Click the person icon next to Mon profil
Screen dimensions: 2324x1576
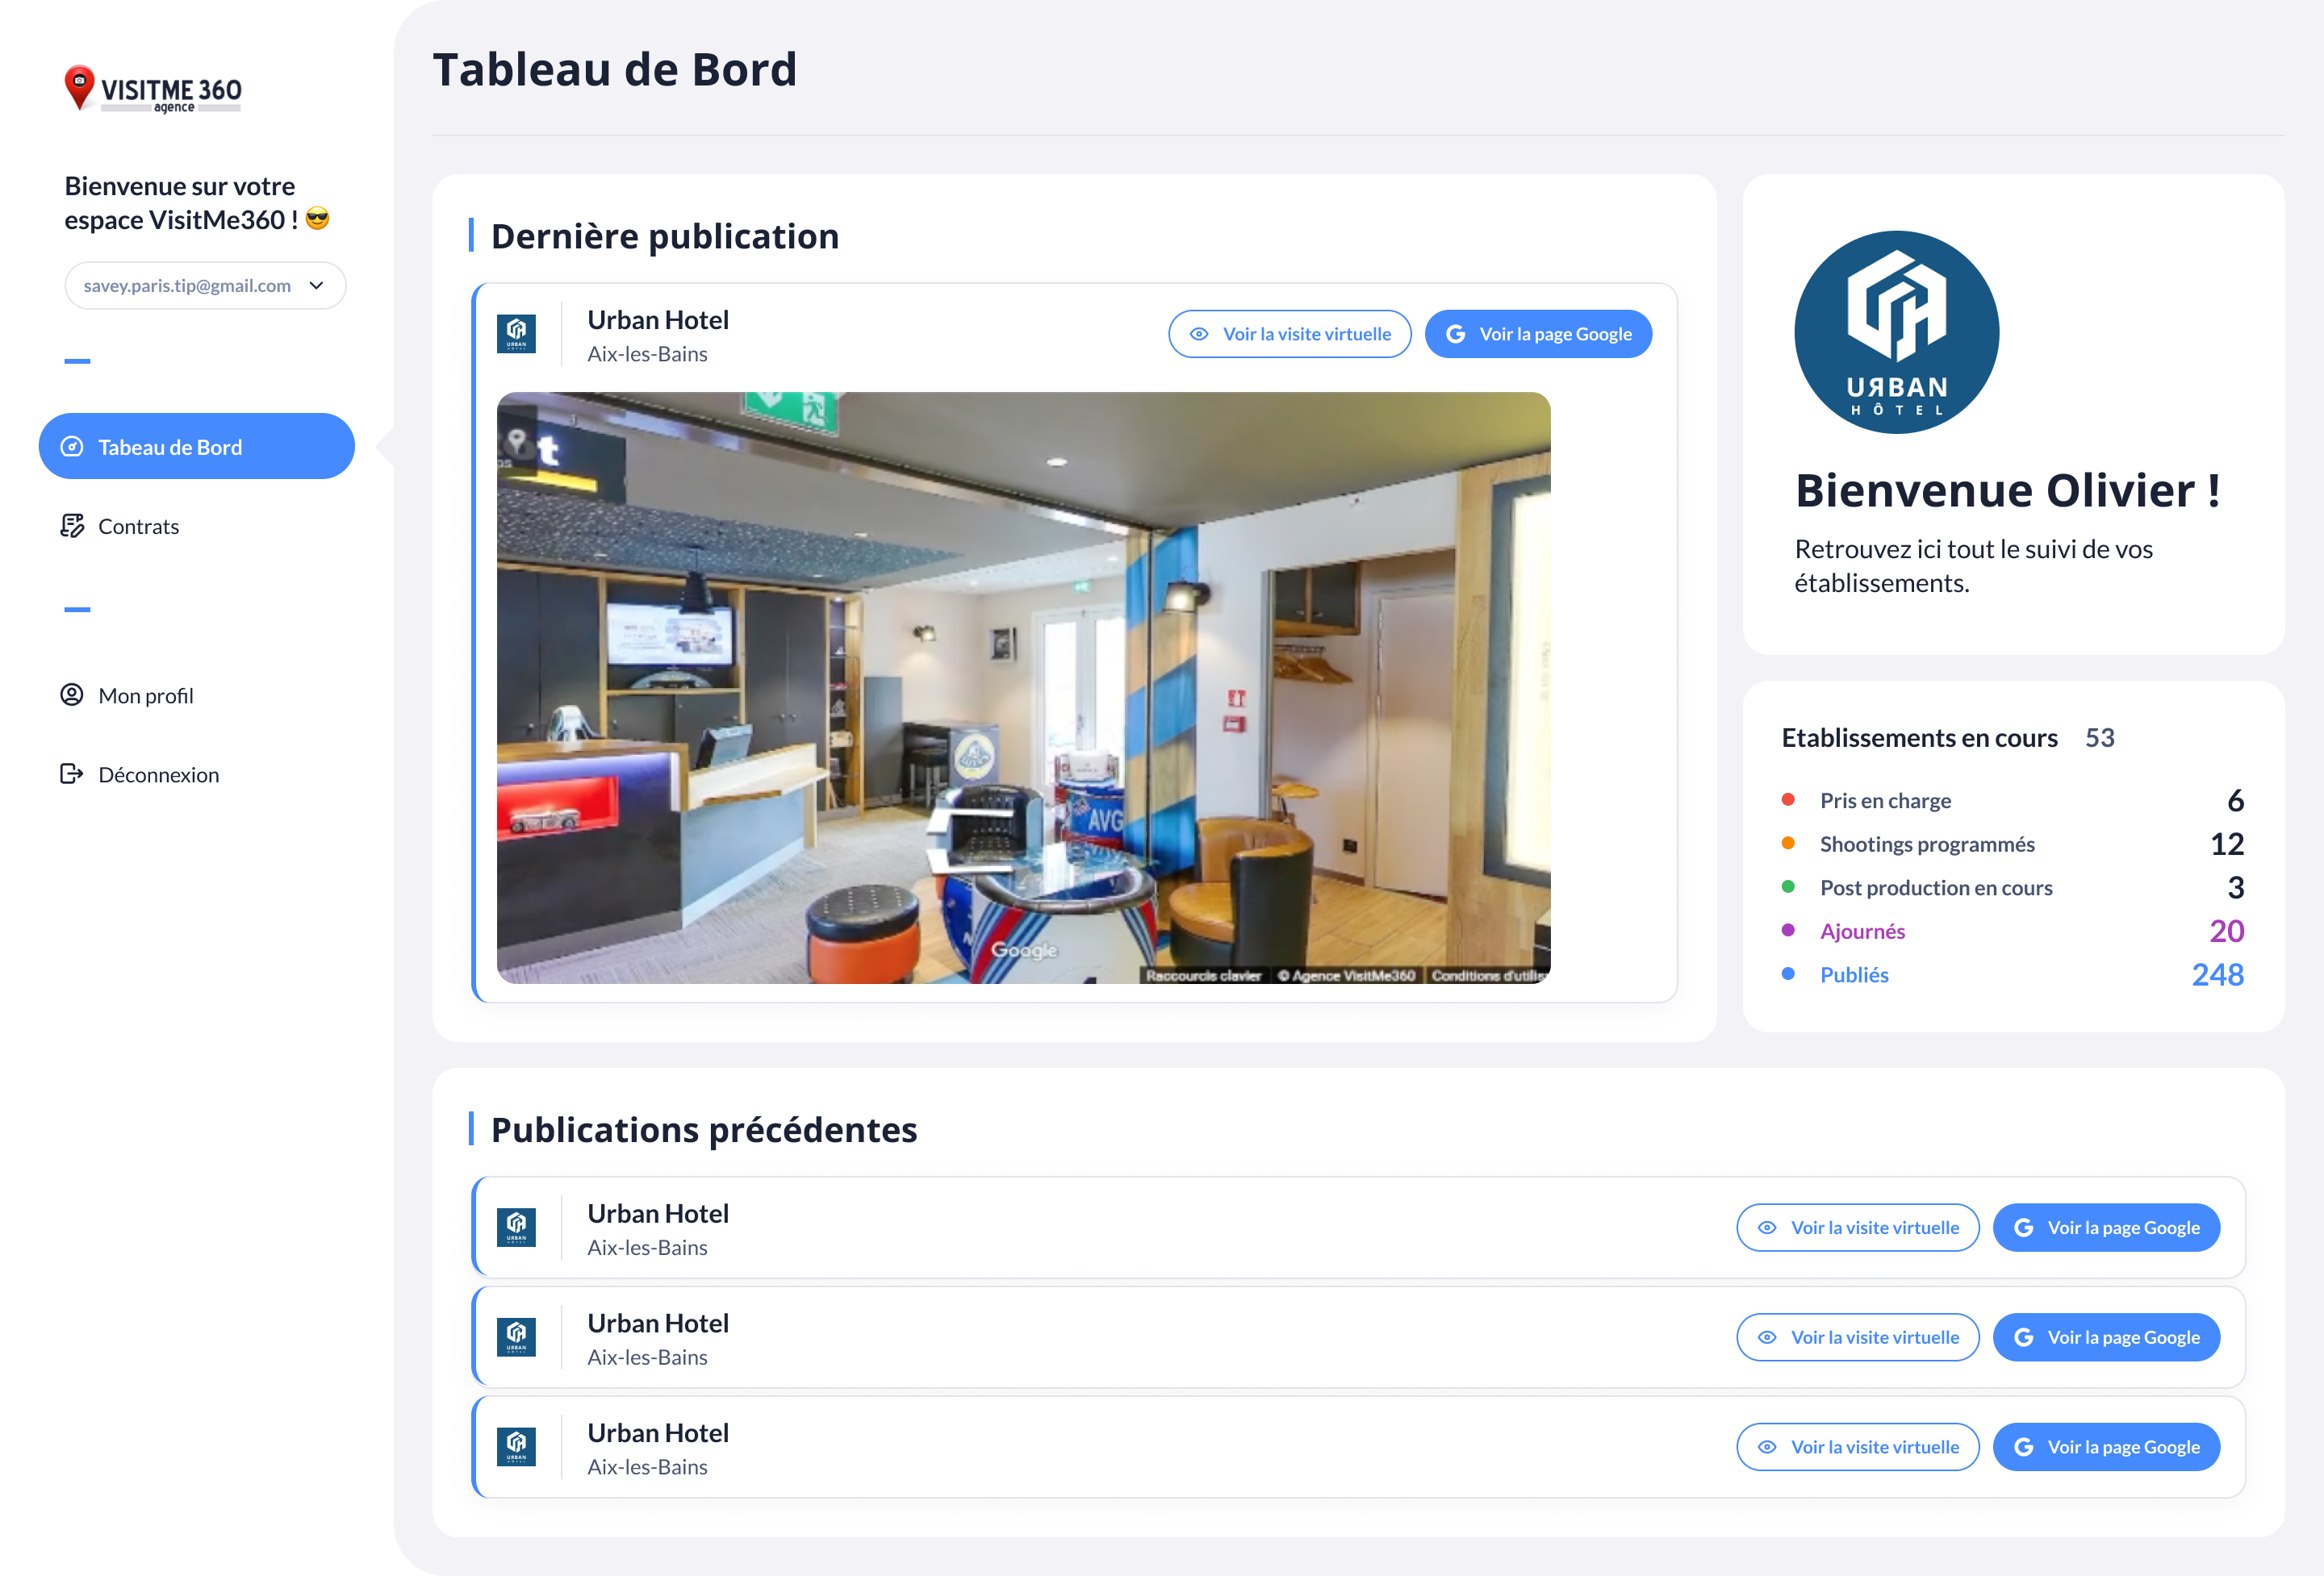click(71, 694)
